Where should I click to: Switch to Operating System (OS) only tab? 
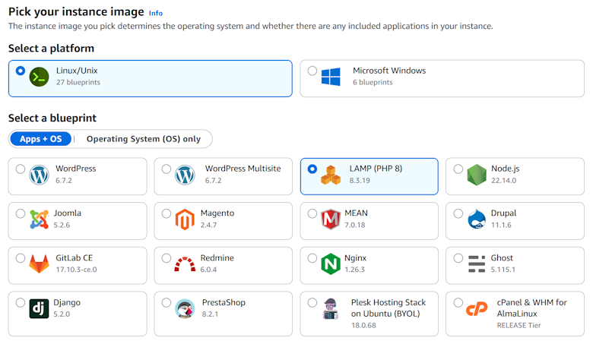pyautogui.click(x=143, y=139)
